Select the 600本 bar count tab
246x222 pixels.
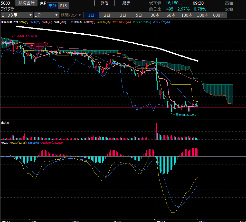(219, 15)
